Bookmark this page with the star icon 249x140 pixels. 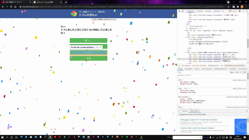pyautogui.click(x=229, y=7)
